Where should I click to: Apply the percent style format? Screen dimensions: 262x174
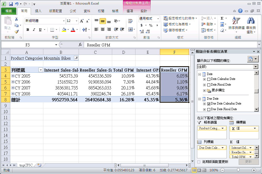[151, 25]
